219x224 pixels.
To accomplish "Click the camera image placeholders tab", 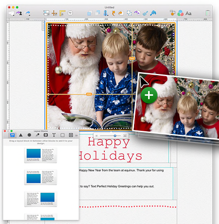I will pyautogui.click(x=46, y=135).
